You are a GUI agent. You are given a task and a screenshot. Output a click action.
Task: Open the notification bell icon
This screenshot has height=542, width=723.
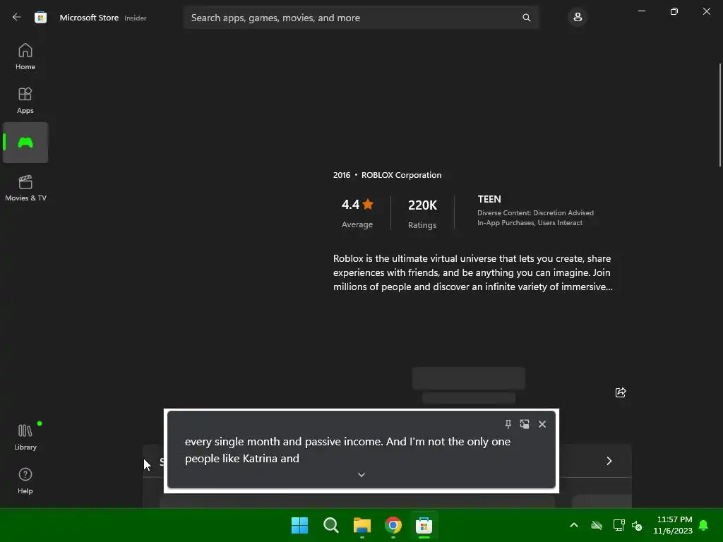pos(703,525)
